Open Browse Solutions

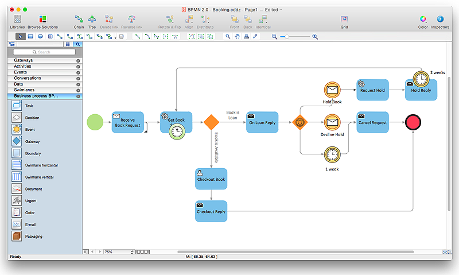pyautogui.click(x=42, y=22)
